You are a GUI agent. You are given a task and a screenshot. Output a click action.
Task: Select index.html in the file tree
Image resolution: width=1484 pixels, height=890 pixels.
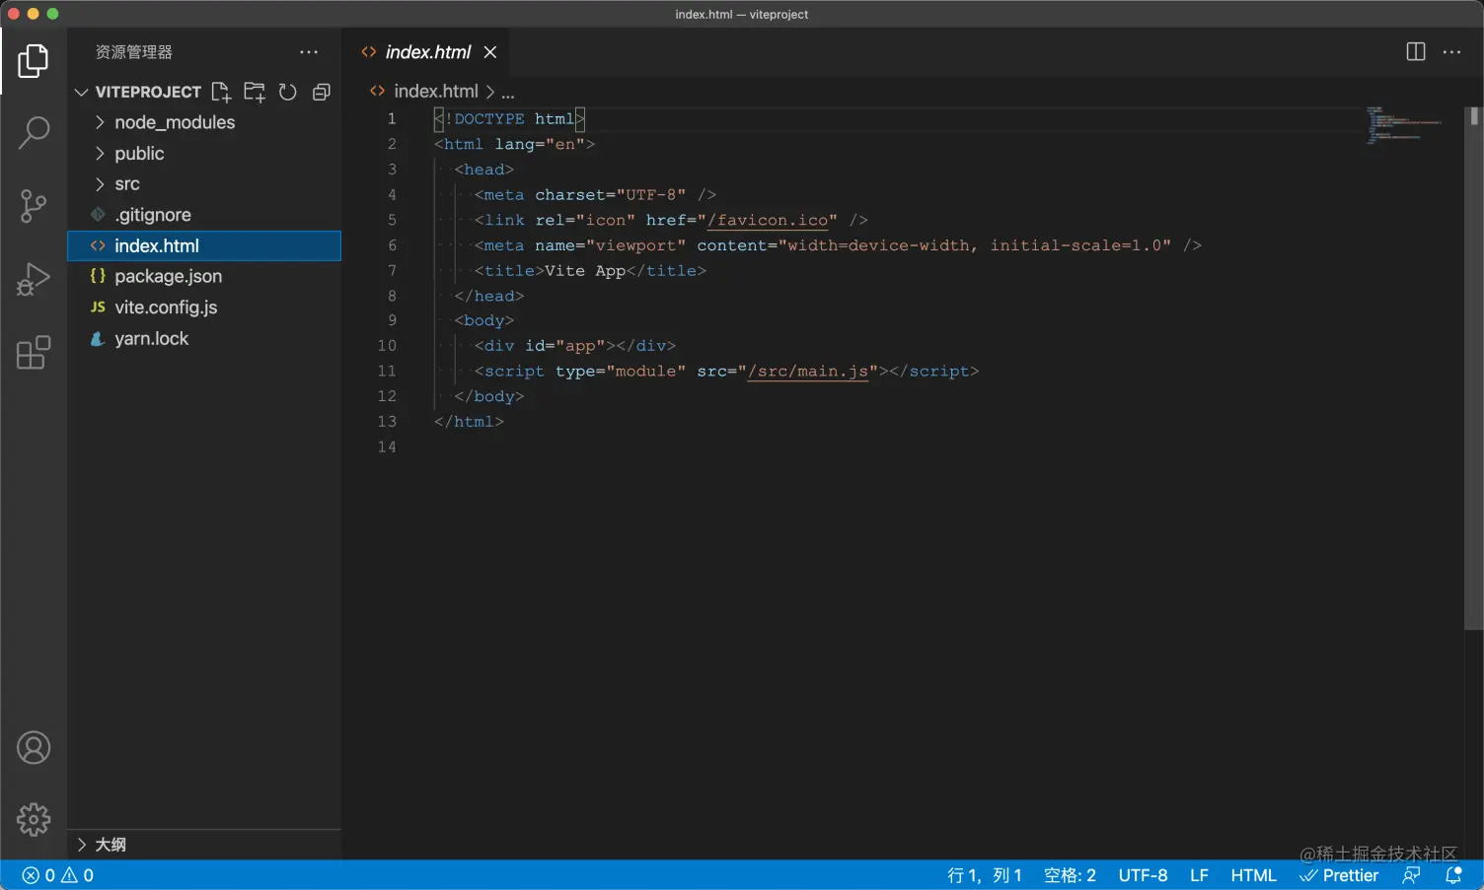[x=204, y=245]
